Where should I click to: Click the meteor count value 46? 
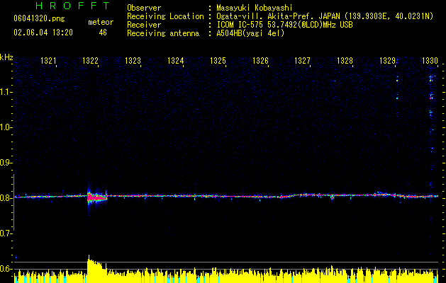click(x=103, y=33)
